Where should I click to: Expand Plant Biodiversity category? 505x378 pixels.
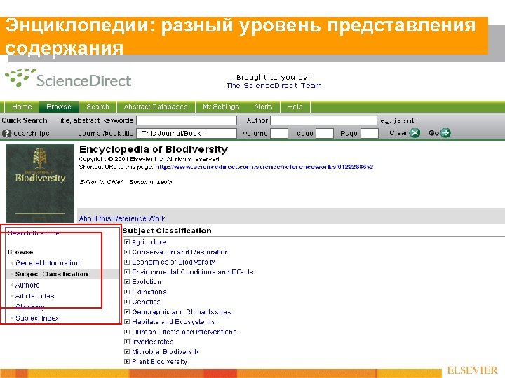pos(127,362)
